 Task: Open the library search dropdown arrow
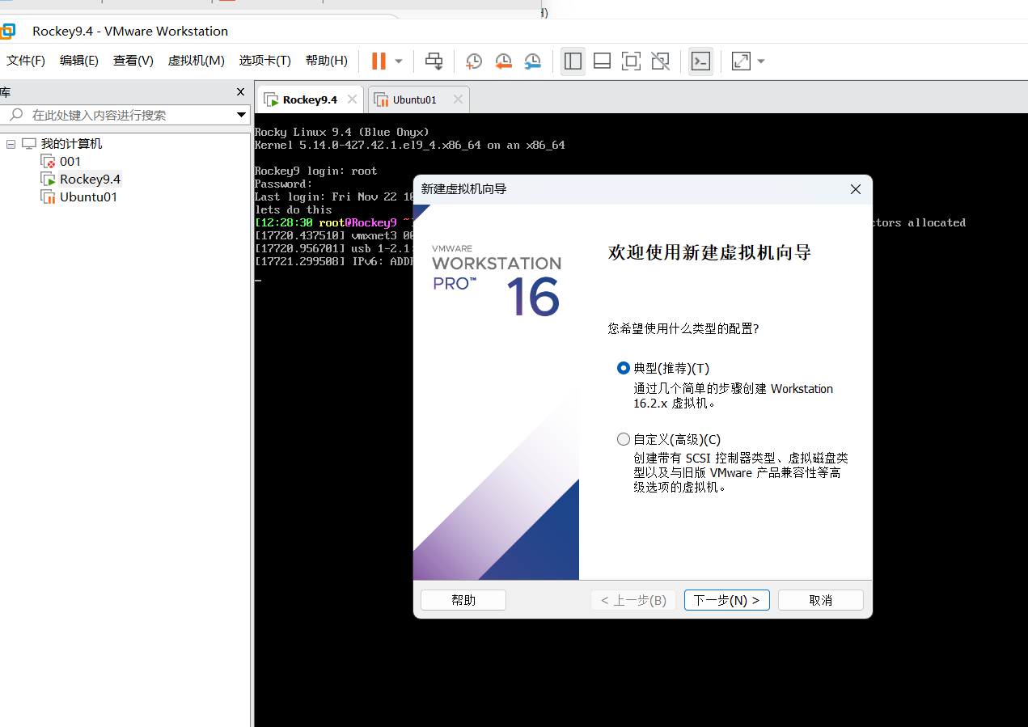click(x=241, y=115)
